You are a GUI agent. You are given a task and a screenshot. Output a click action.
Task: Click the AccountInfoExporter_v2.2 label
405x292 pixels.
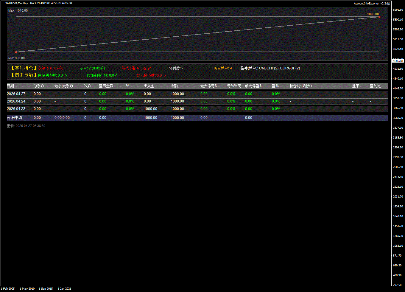pyautogui.click(x=370, y=3)
